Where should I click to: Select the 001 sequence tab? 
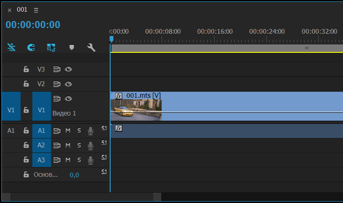coord(22,10)
